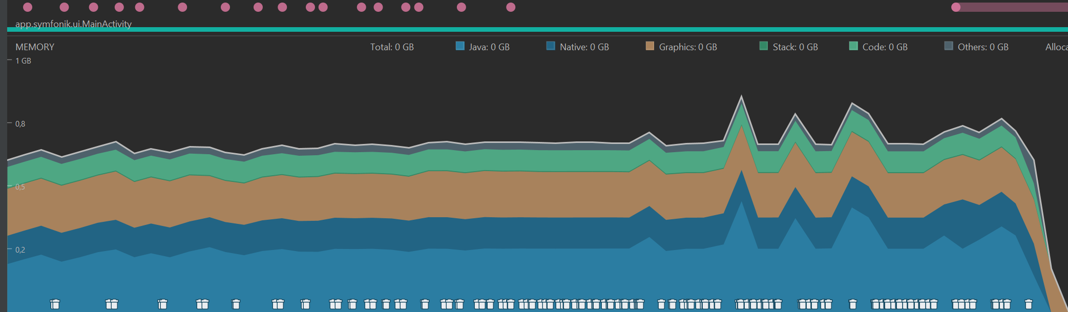Click the 0,8 axis tick label
The image size is (1068, 312).
pos(20,124)
